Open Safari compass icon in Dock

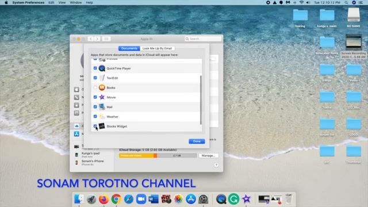coord(129,199)
